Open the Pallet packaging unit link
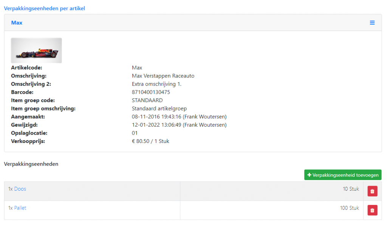Viewport: 387px width, 225px height. tap(20, 208)
